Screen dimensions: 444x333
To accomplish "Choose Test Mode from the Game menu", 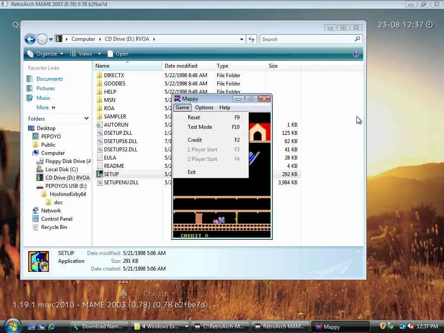I will (x=211, y=127).
